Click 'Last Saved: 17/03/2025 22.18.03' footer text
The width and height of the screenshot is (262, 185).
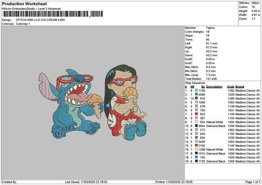86,182
